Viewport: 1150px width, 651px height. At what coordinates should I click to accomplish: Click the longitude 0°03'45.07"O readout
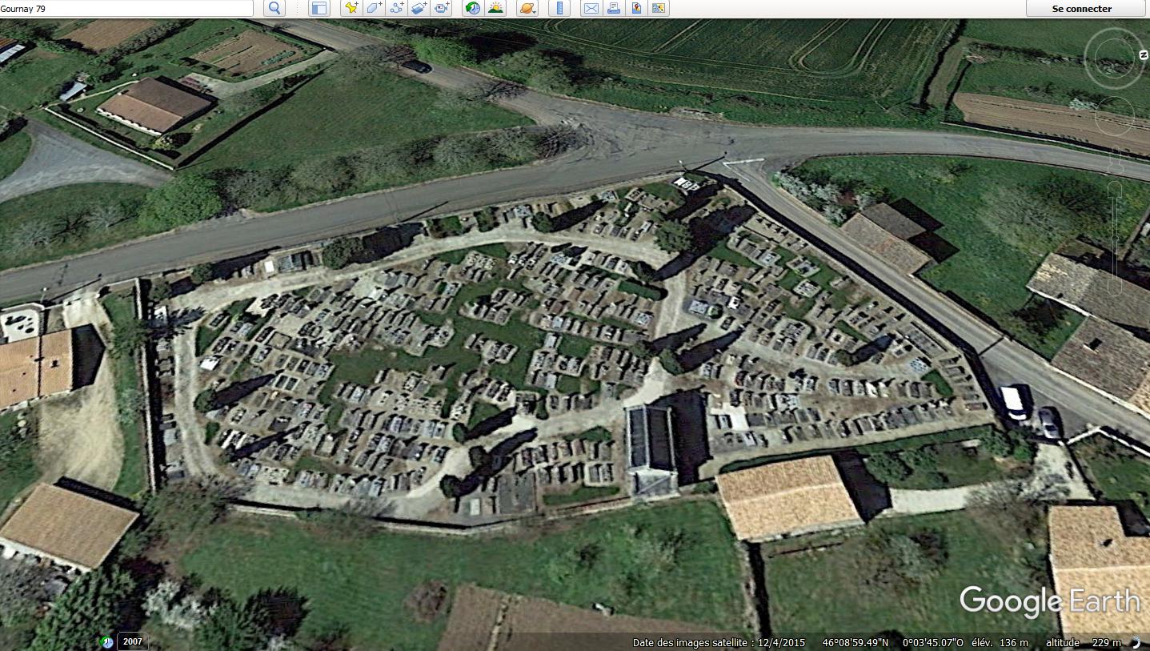point(933,642)
